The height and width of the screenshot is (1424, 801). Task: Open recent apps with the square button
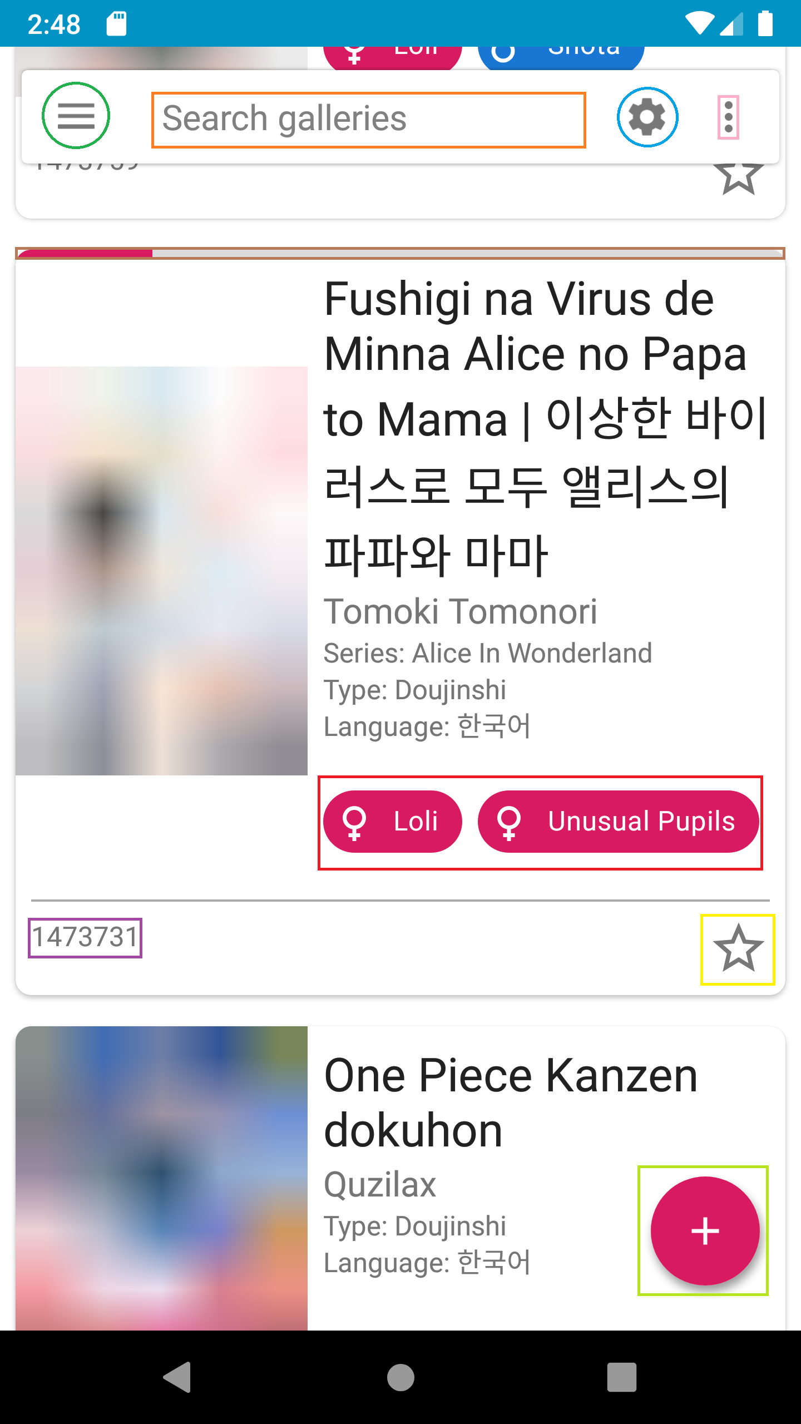click(x=621, y=1377)
